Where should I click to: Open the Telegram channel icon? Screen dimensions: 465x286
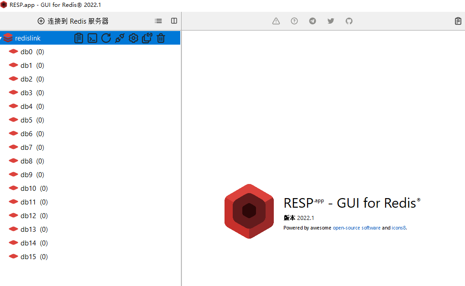(313, 21)
